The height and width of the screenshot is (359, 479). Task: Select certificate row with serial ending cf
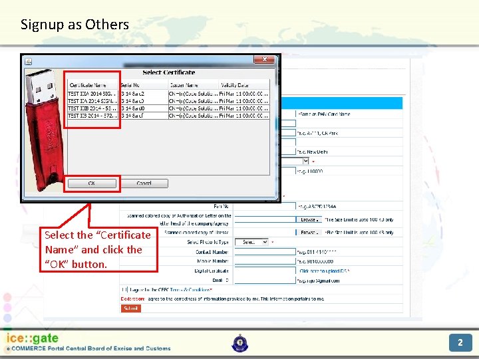pos(168,116)
